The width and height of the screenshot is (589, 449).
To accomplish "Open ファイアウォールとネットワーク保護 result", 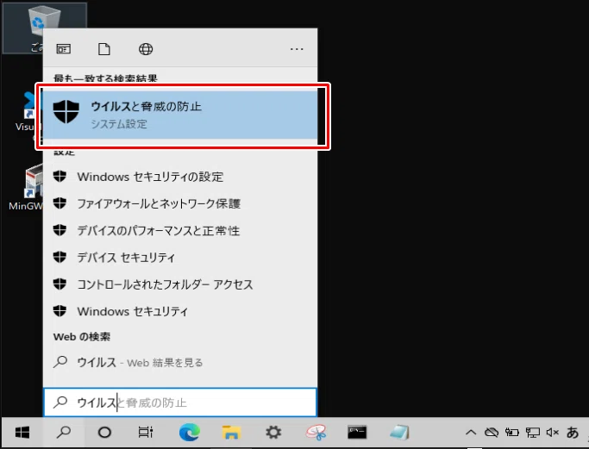I will pyautogui.click(x=180, y=203).
